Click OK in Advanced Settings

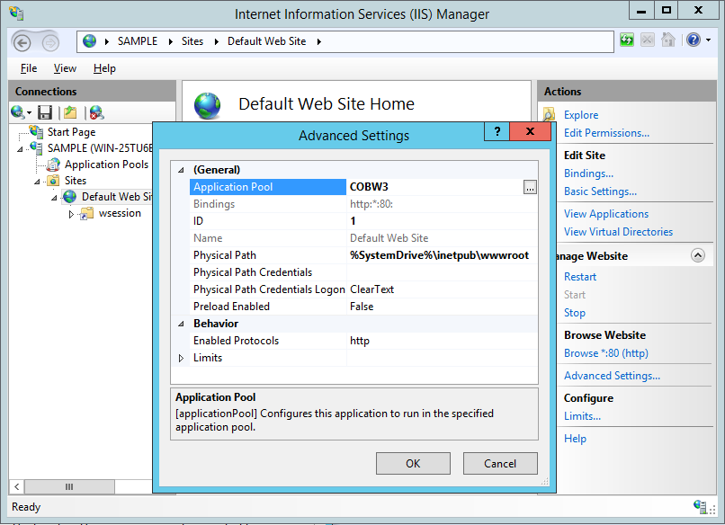pyautogui.click(x=413, y=464)
